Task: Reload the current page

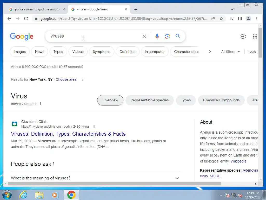Action: [26, 18]
